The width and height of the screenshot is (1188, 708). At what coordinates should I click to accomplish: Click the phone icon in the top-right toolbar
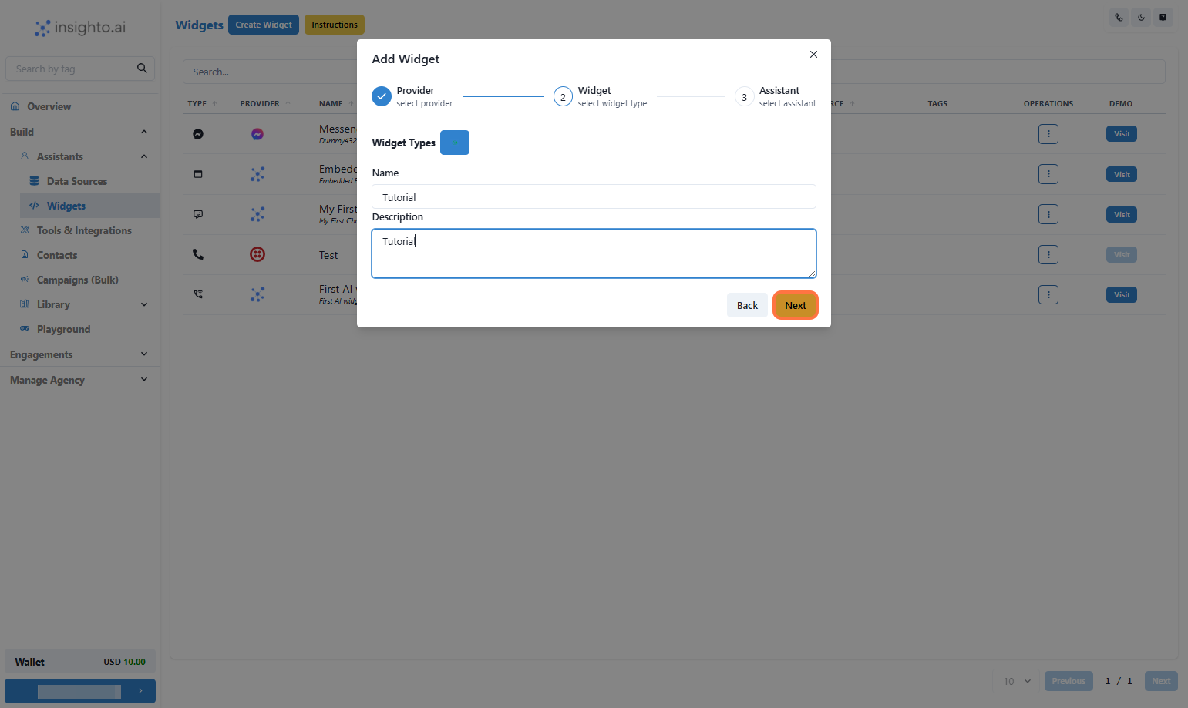pos(1119,17)
